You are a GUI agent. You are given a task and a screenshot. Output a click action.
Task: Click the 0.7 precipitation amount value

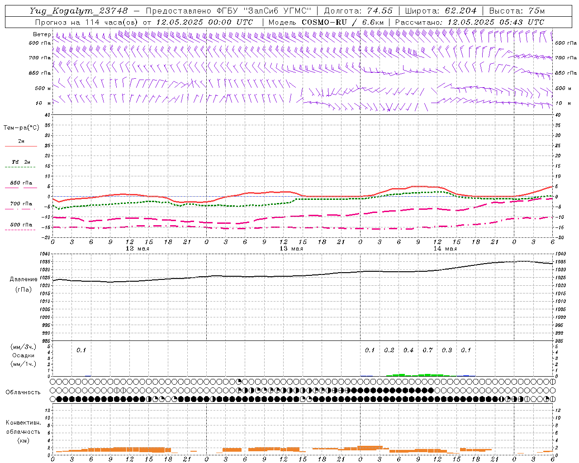pyautogui.click(x=427, y=350)
